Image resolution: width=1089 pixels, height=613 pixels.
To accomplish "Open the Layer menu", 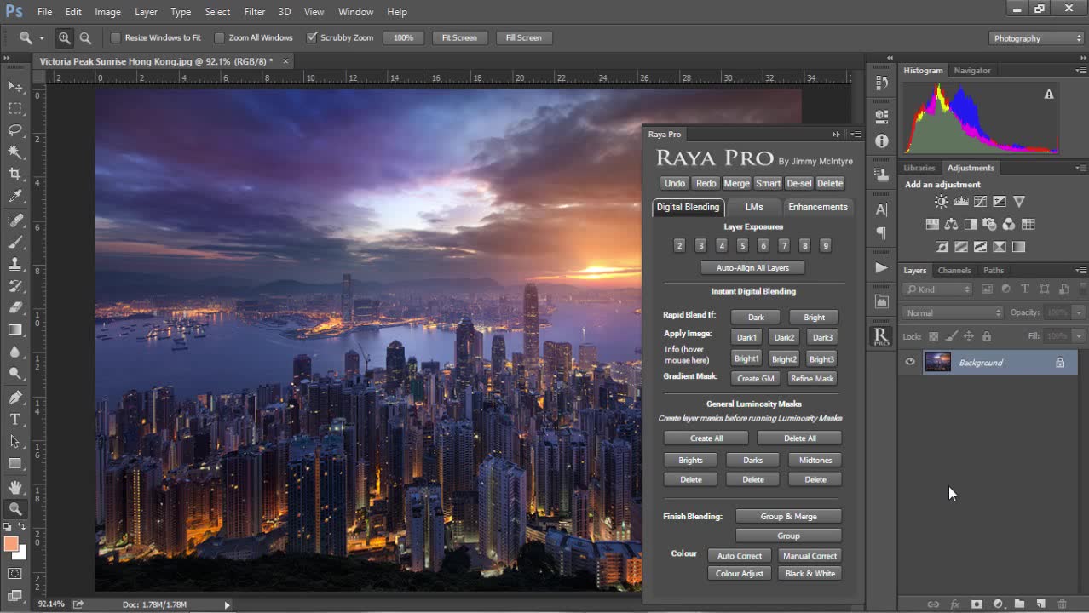I will [x=146, y=12].
